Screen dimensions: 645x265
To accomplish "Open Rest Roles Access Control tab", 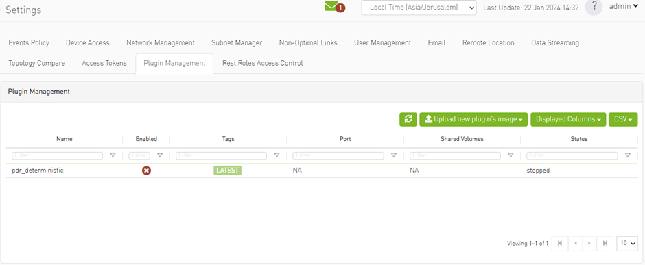I will (x=262, y=63).
